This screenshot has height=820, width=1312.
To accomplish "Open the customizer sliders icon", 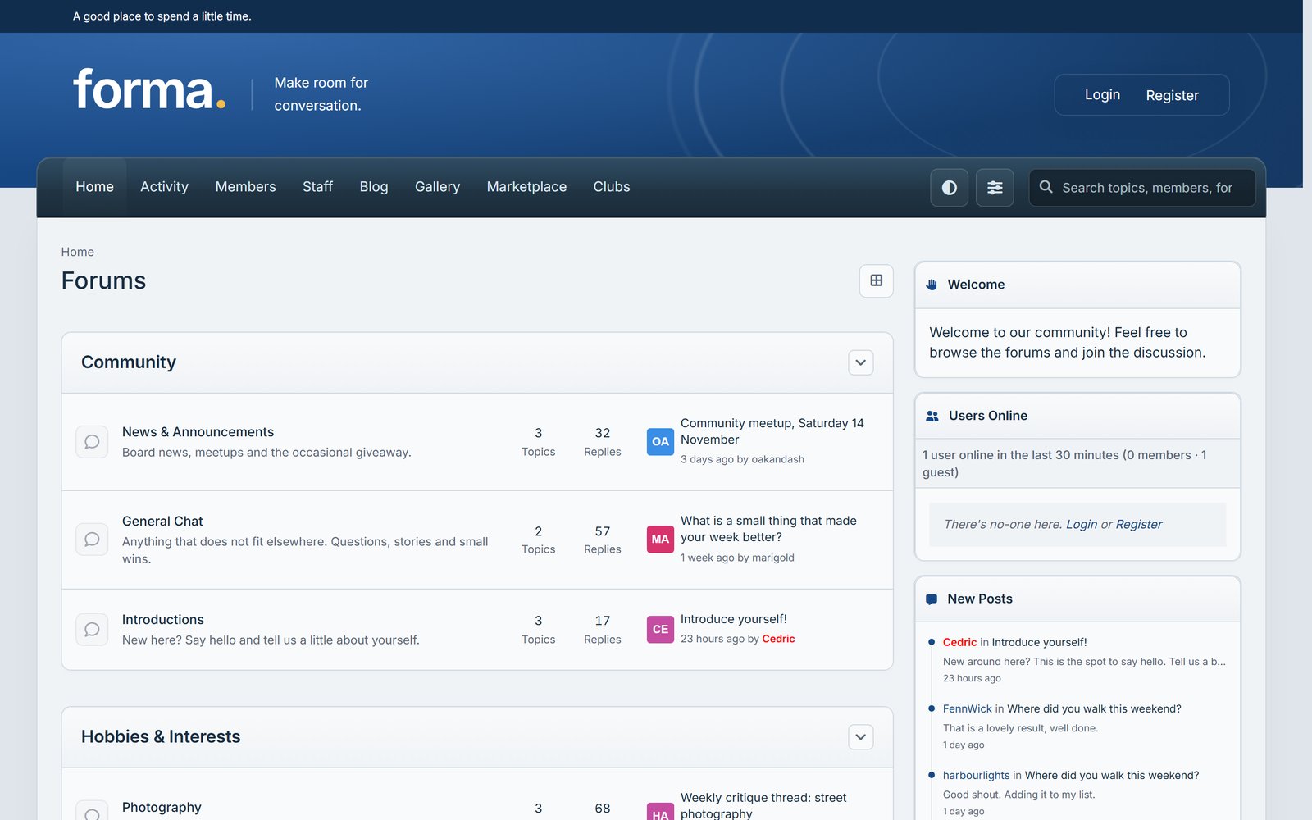I will [995, 188].
